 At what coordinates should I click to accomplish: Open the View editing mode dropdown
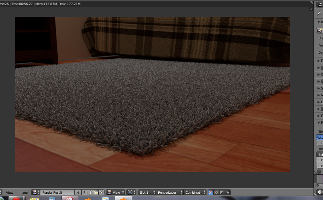click(x=115, y=192)
